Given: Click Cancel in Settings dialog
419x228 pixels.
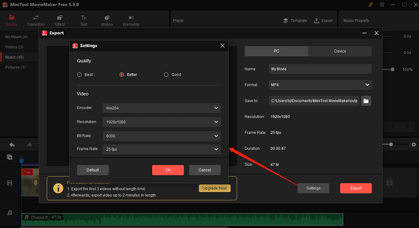Looking at the screenshot, I should coord(205,170).
